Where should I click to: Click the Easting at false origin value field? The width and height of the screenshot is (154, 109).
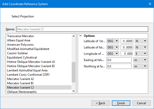click(x=119, y=60)
